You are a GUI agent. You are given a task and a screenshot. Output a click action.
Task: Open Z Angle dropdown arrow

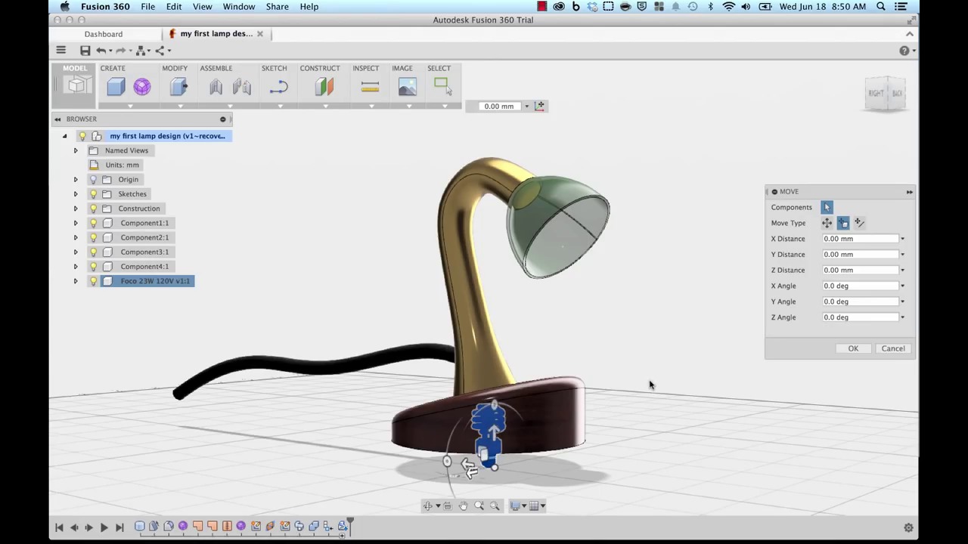click(902, 317)
